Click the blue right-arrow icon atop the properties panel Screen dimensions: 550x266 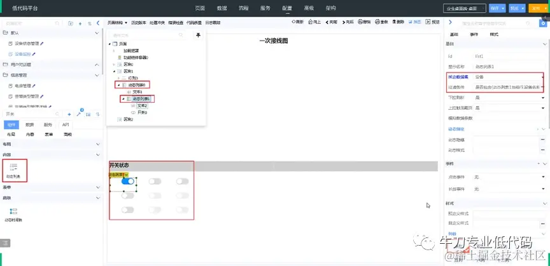451,23
